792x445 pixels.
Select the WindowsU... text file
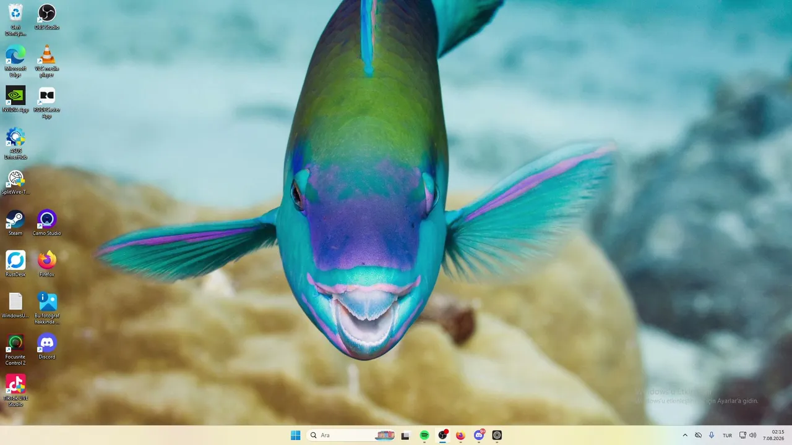tap(15, 305)
